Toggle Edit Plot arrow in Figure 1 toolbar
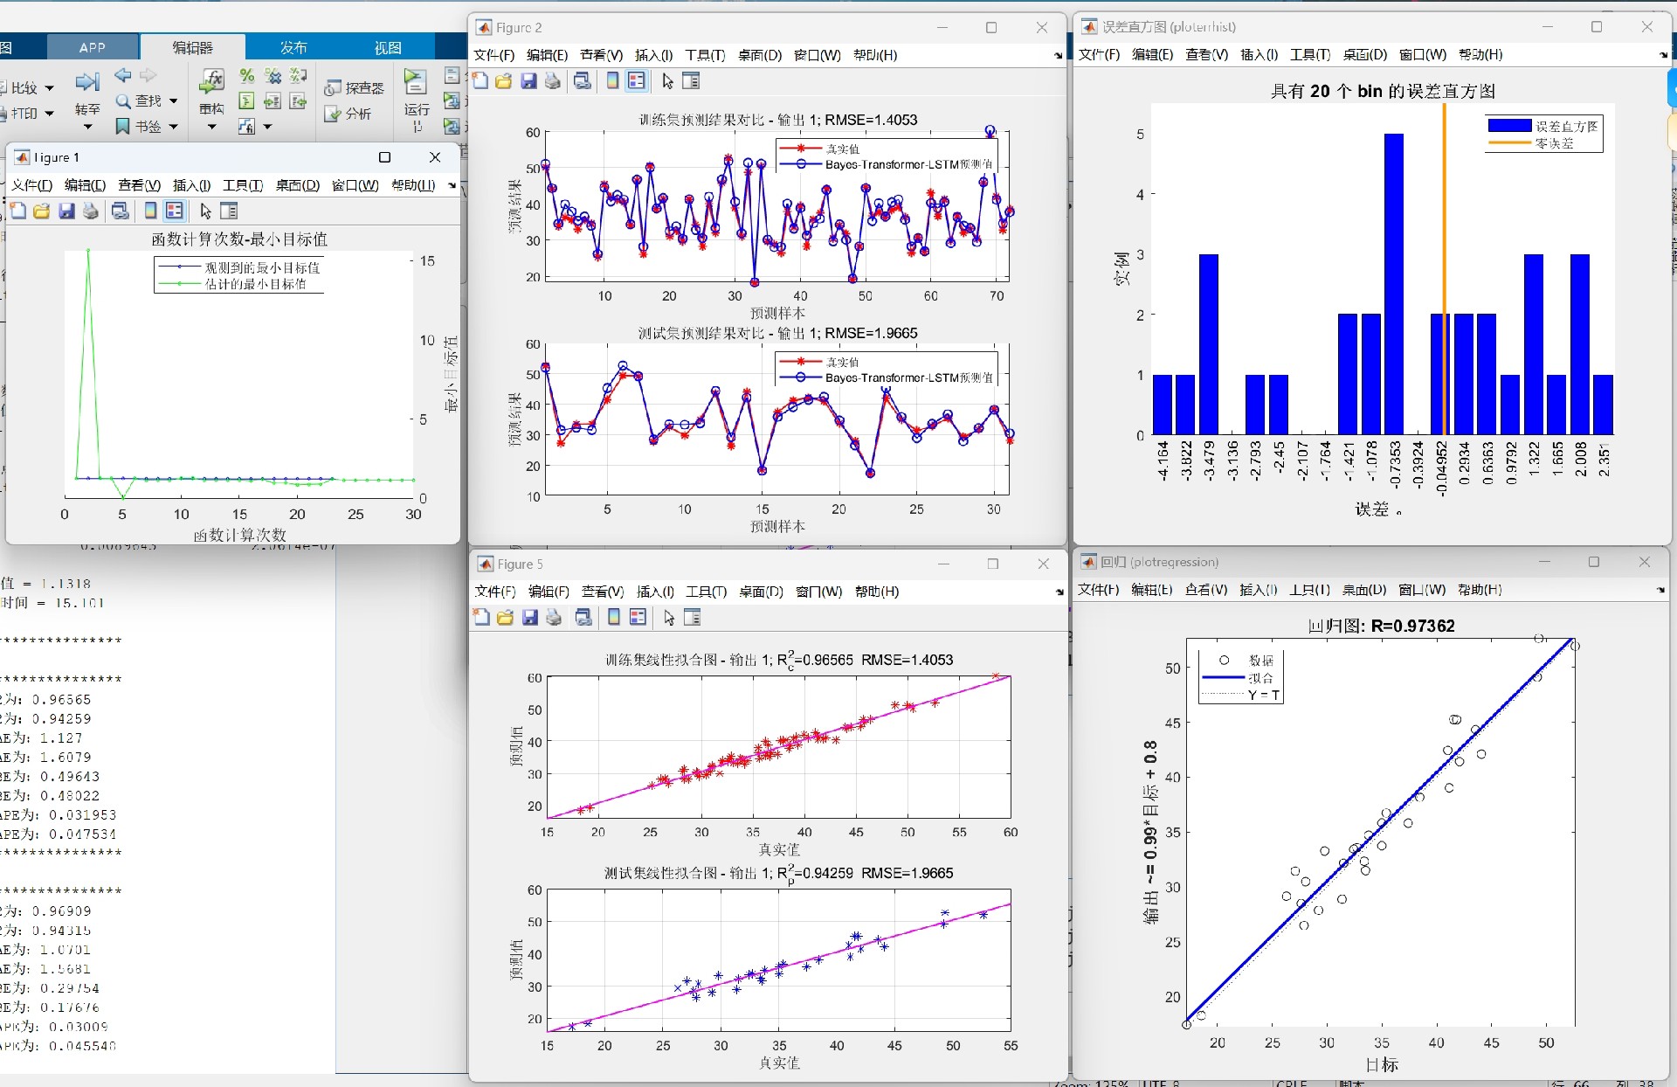 (x=205, y=211)
